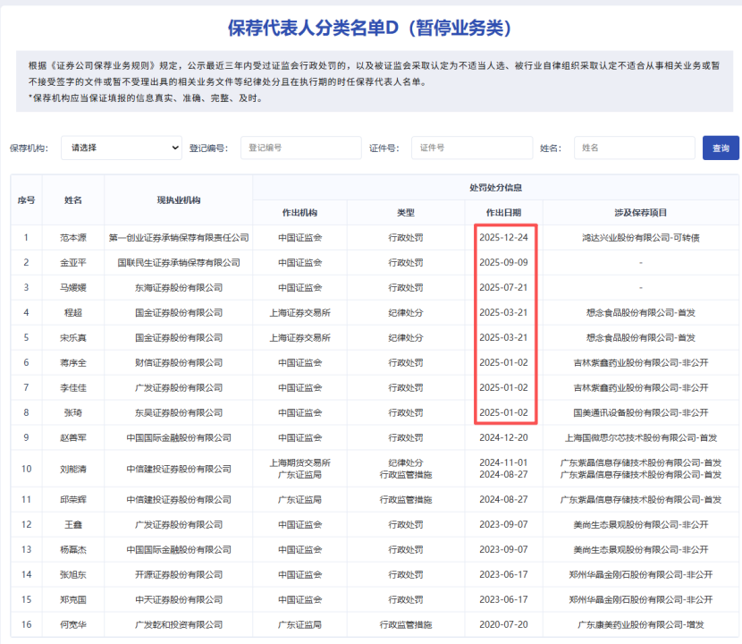
Task: Click the 证件号 input field
Action: pos(471,148)
